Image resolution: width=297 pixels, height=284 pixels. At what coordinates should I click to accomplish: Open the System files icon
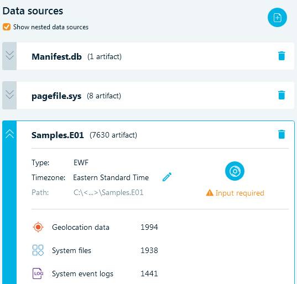click(38, 250)
